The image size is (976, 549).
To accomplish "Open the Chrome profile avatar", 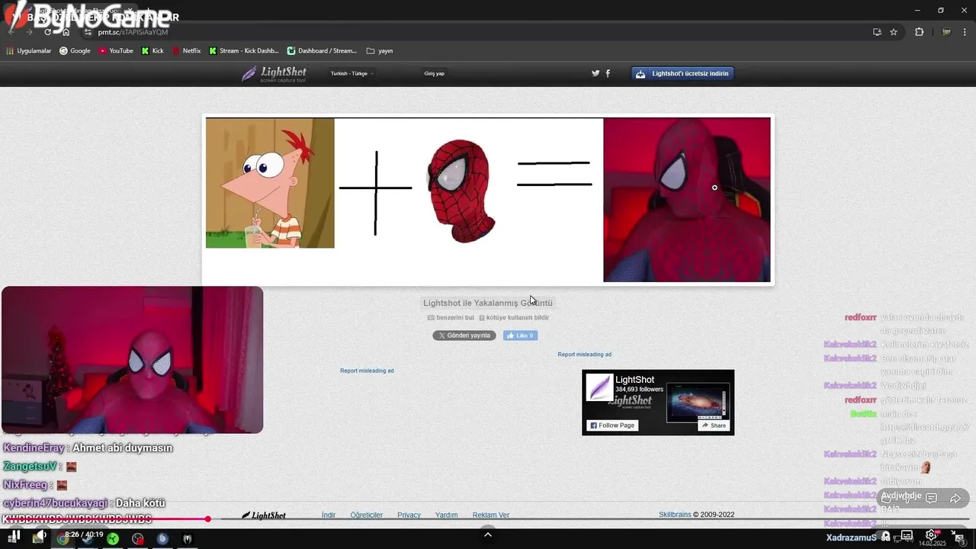I will coord(946,32).
